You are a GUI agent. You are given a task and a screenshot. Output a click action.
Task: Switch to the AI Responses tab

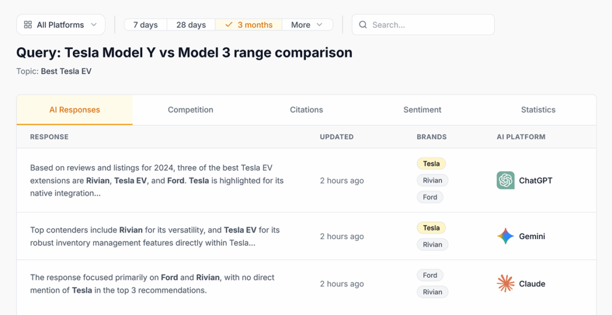(75, 110)
